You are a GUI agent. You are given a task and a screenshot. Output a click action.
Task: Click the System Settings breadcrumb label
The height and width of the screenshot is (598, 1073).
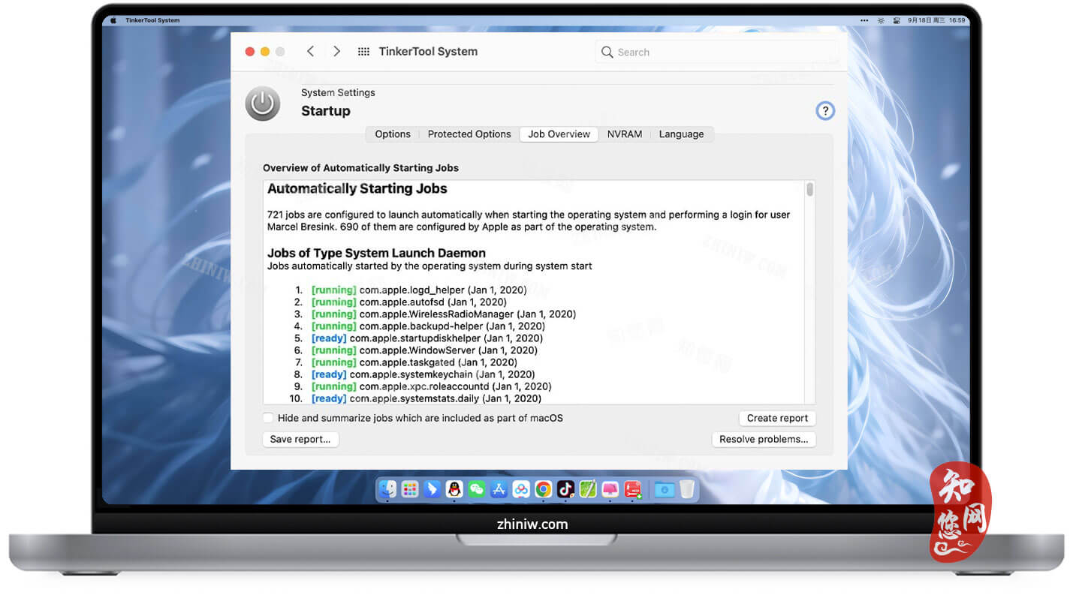point(338,92)
